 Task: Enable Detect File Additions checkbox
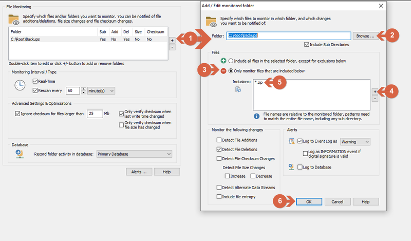click(x=219, y=140)
